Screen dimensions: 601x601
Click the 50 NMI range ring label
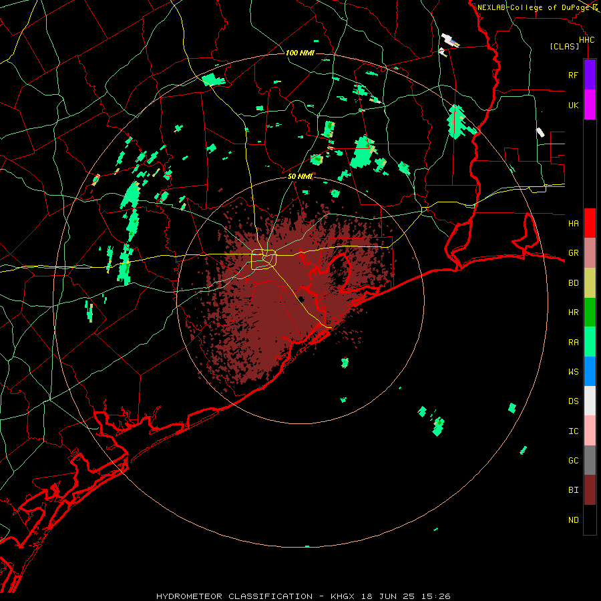[300, 176]
